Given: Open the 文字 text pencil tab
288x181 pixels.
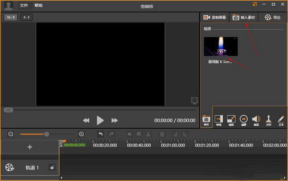Looking at the screenshot, I should pyautogui.click(x=281, y=121).
